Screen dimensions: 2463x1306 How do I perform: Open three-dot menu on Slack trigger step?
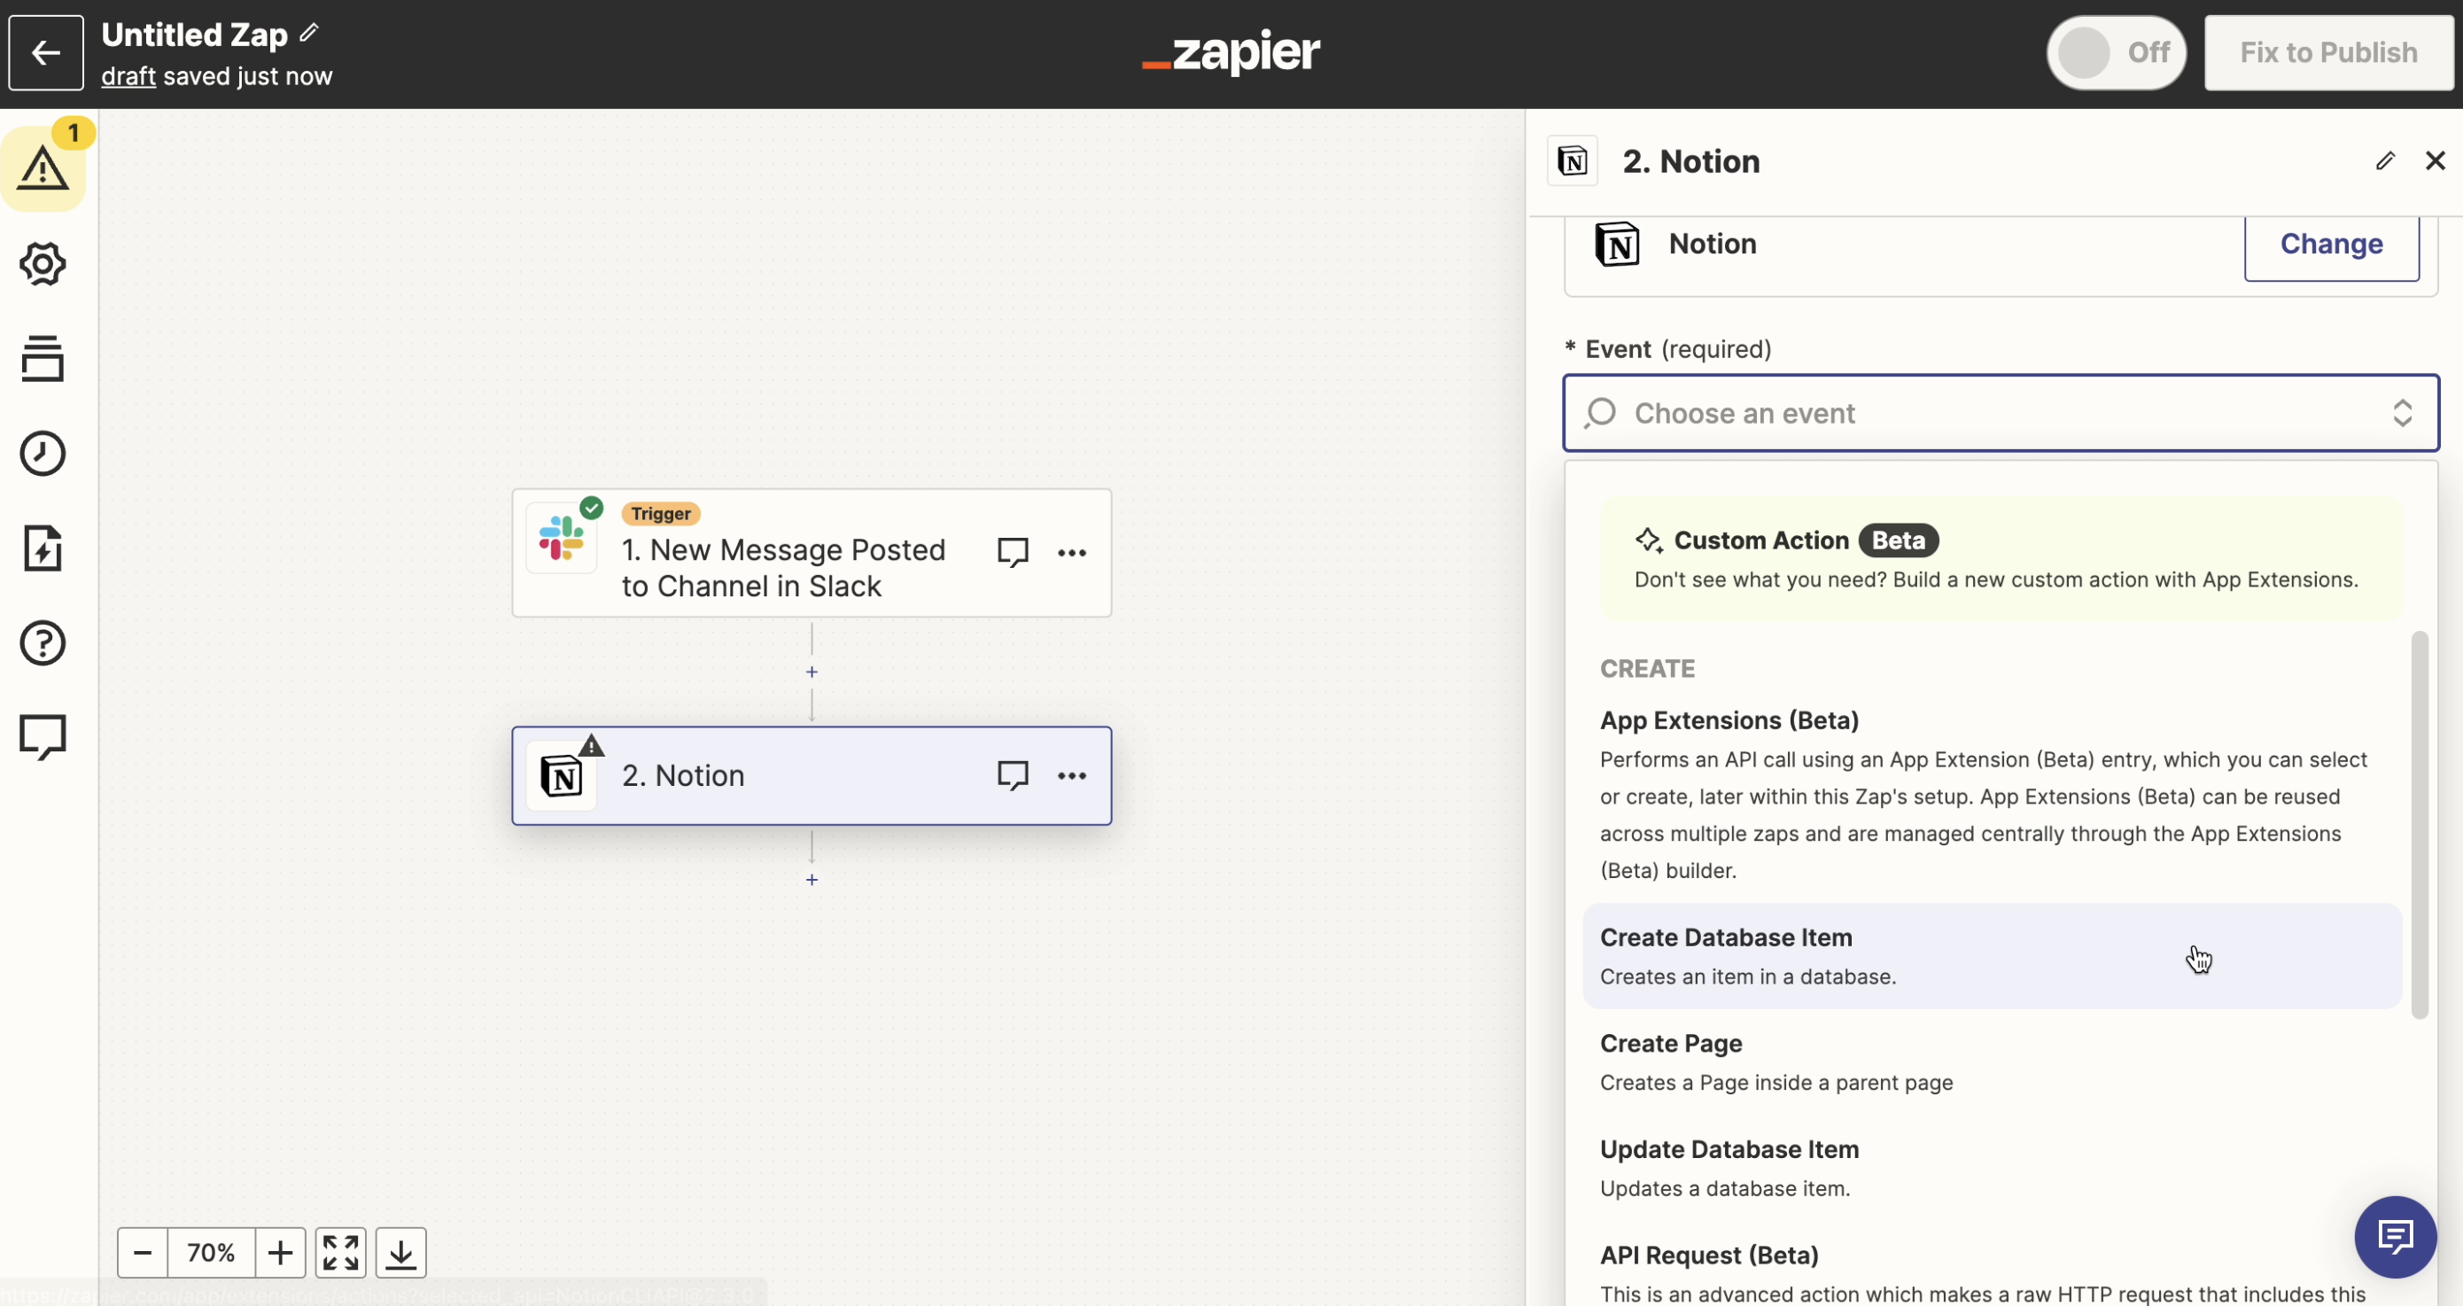pyautogui.click(x=1072, y=553)
